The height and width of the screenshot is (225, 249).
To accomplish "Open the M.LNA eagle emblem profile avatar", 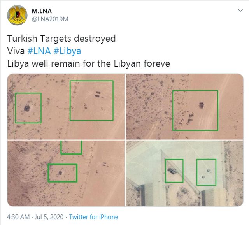I will 17,15.
